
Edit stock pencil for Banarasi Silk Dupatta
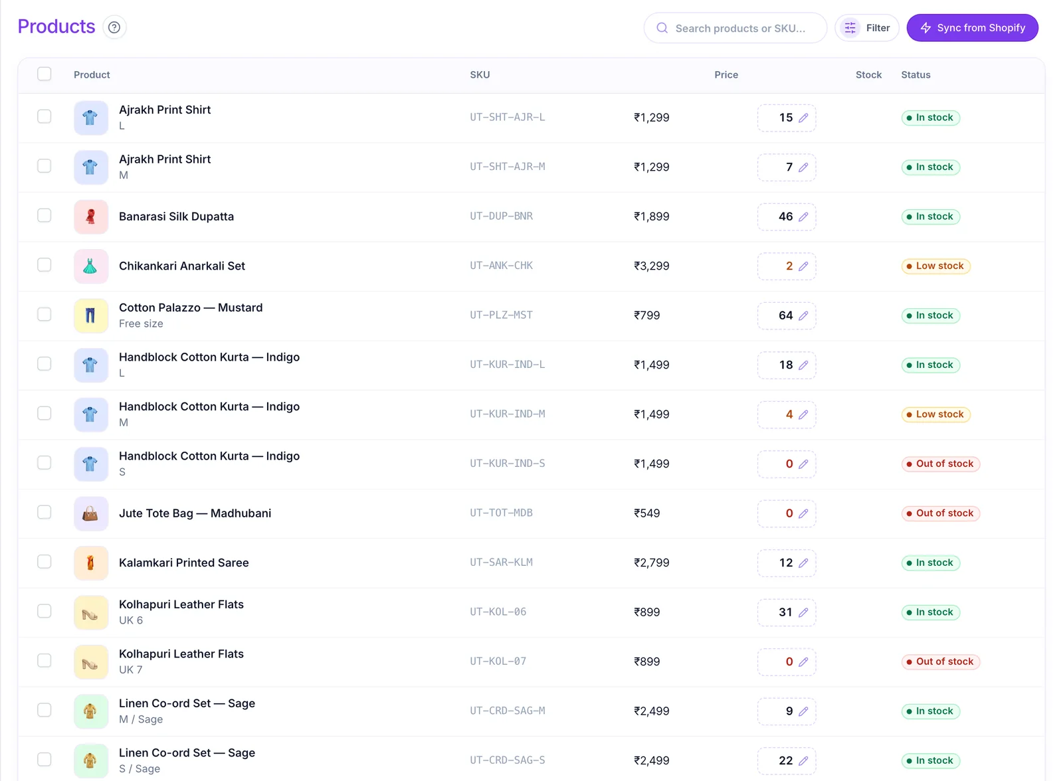(x=803, y=217)
